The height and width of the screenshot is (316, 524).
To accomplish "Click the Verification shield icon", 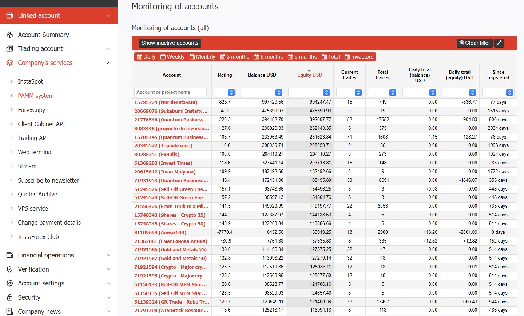I will 10,269.
